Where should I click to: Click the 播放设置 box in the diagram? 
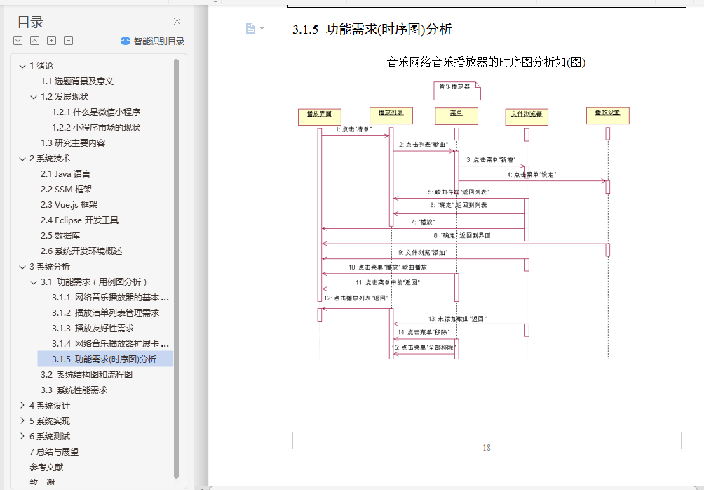(x=607, y=116)
